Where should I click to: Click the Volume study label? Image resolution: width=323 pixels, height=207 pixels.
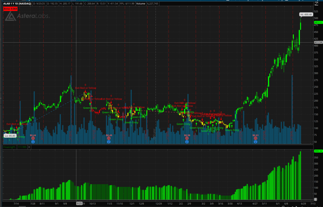141,4
